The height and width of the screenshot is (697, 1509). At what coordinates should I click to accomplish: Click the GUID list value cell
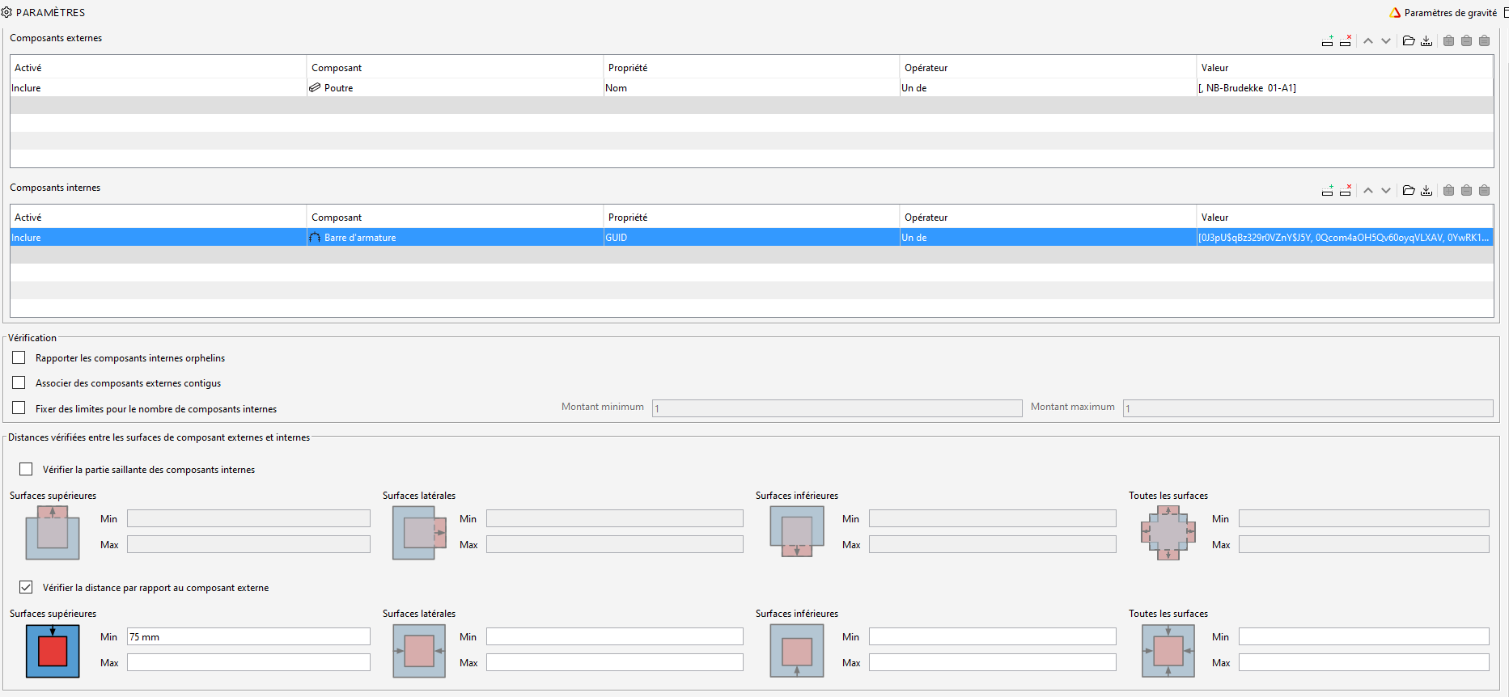tap(1345, 238)
